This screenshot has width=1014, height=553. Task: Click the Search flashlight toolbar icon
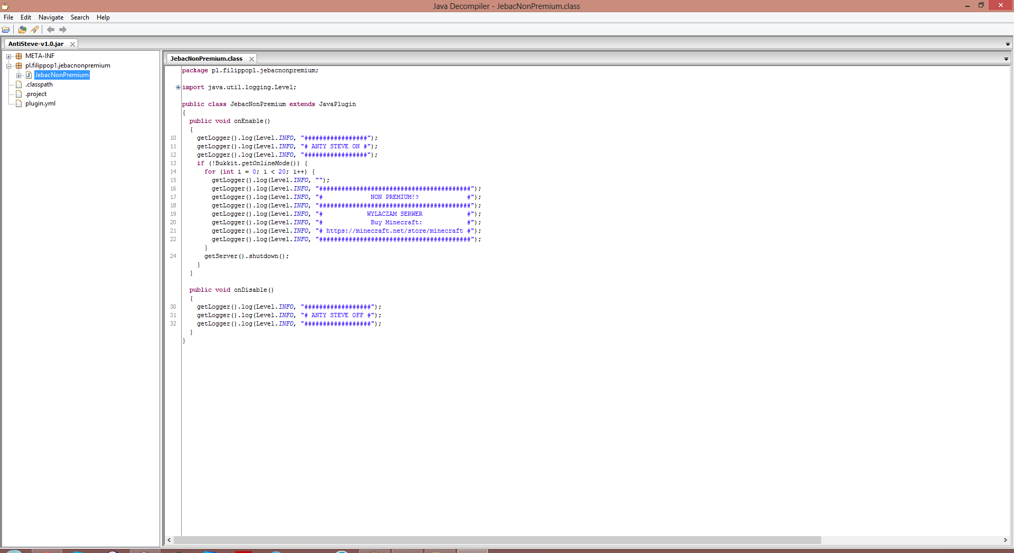(35, 30)
